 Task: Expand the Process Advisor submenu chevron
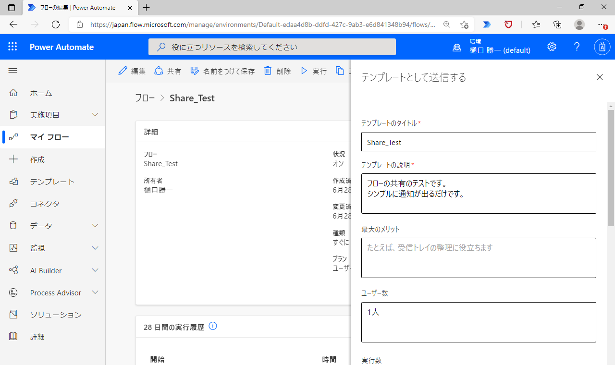click(x=95, y=292)
